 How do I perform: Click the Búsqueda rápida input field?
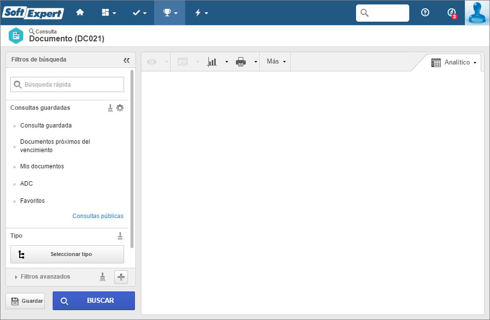tap(67, 84)
